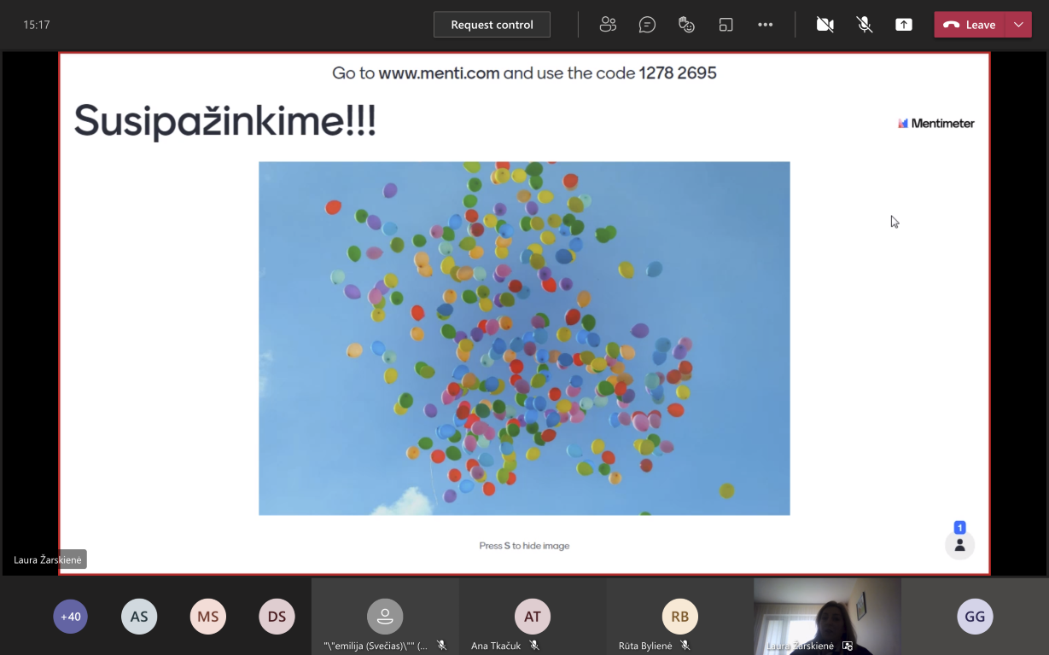
Task: Expand the Leave options dropdown arrow
Action: (x=1018, y=25)
